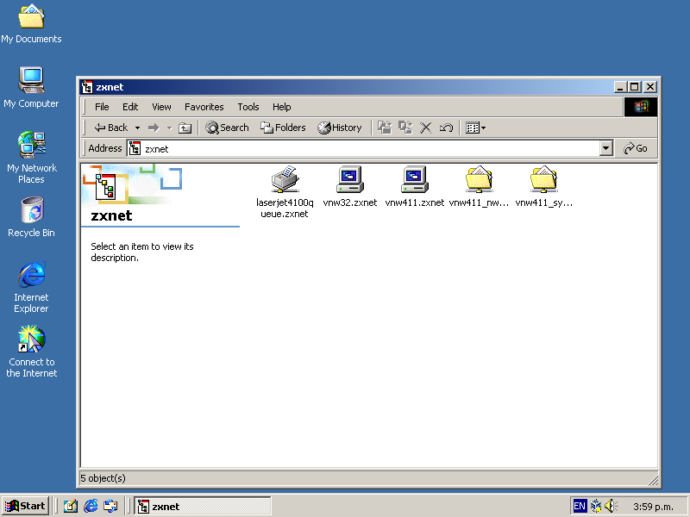Launch Internet Explorer from quick launch
Viewport: 690px width, 517px height.
click(x=91, y=506)
